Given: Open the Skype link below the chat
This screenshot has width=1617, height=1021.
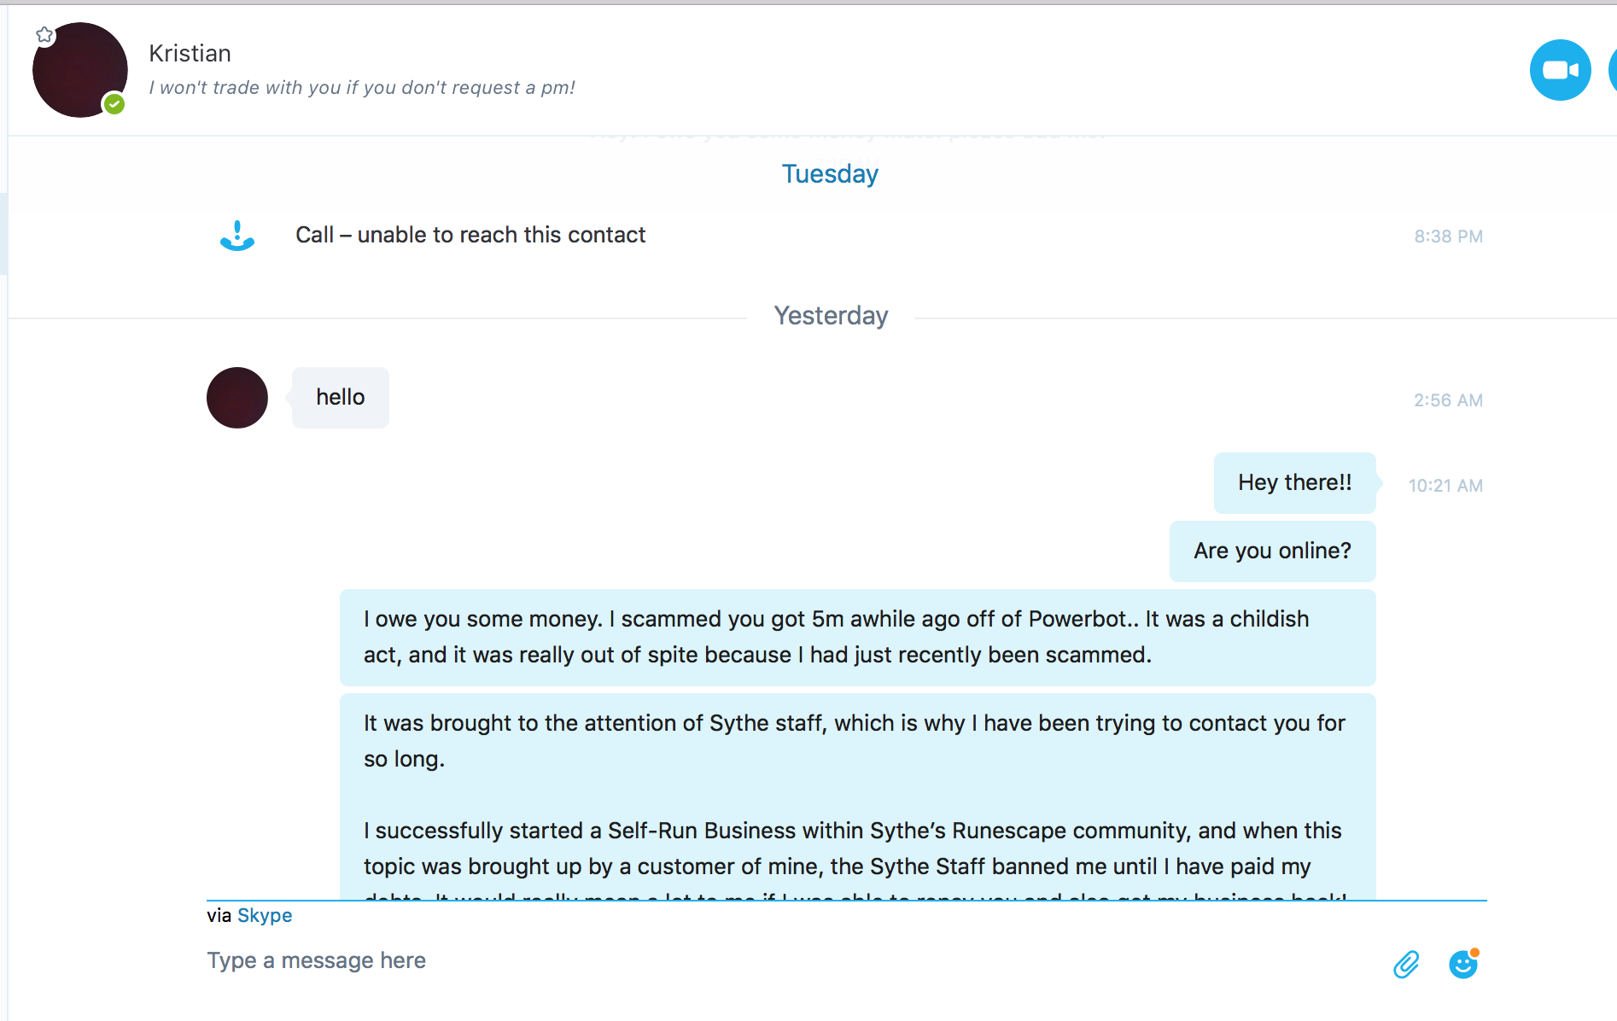Looking at the screenshot, I should 265,915.
